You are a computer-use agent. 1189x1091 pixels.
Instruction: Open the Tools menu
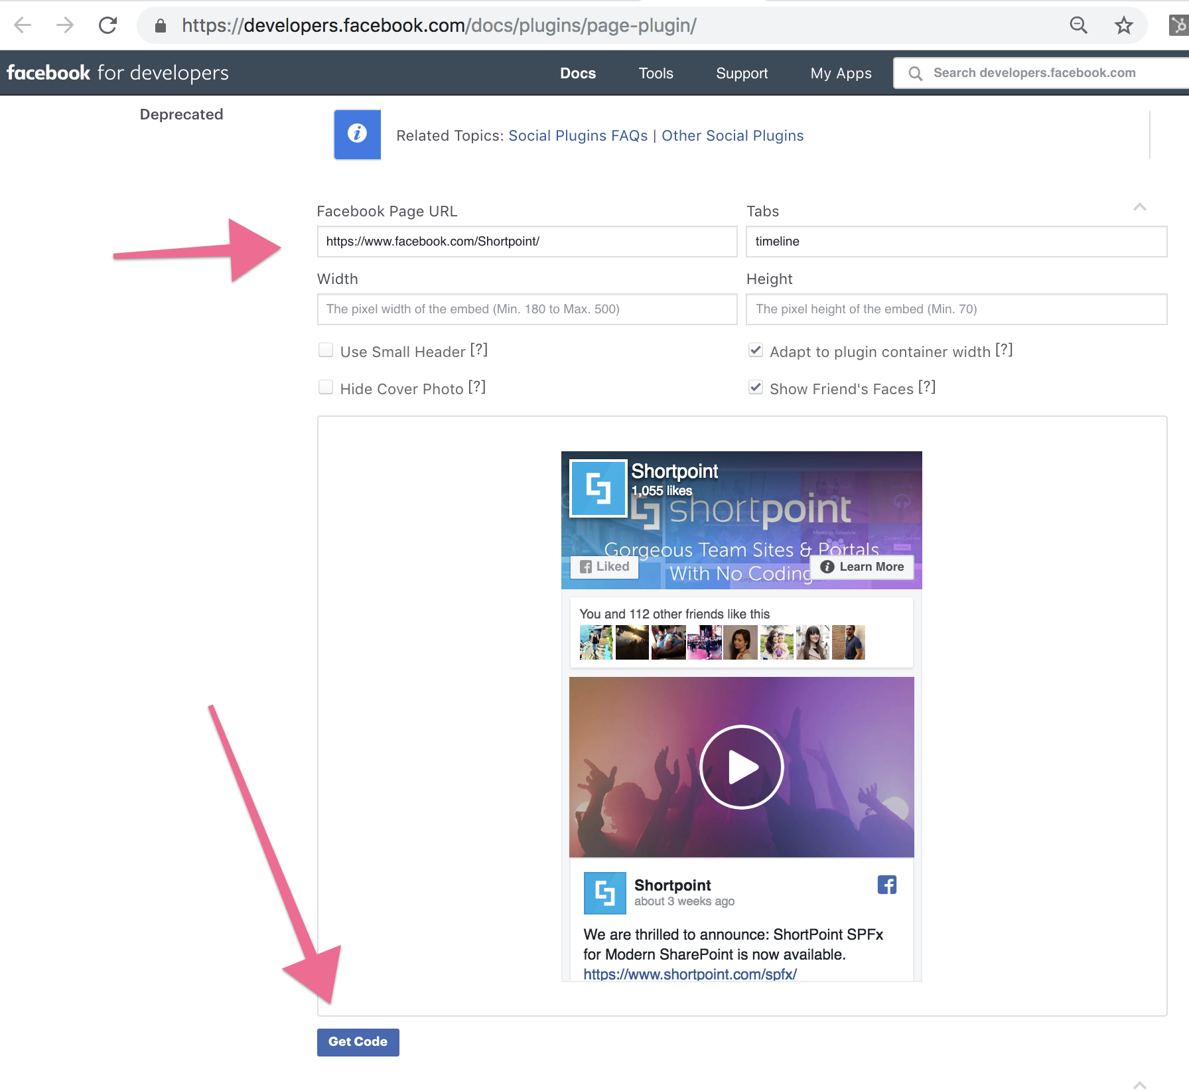click(x=656, y=73)
